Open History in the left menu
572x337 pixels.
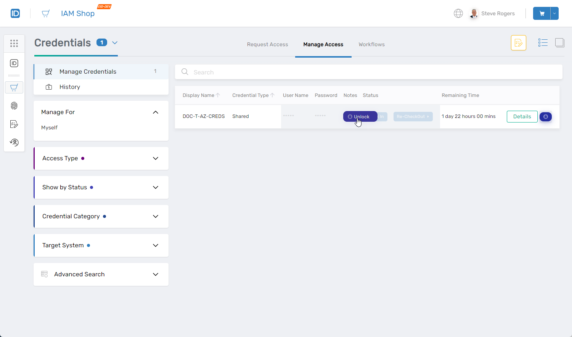tap(70, 87)
